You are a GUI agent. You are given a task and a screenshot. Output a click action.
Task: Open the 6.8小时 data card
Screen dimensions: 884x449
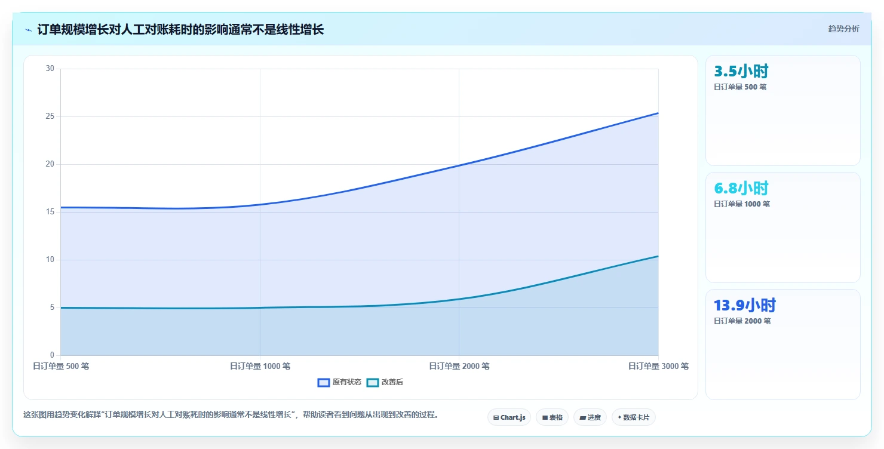(782, 227)
